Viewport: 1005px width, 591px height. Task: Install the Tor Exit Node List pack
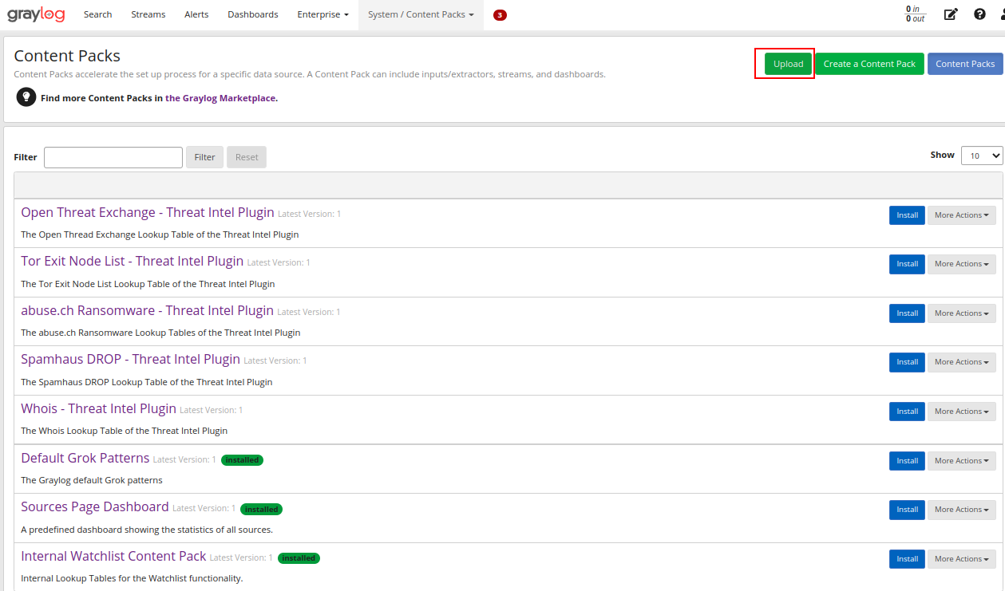point(907,264)
